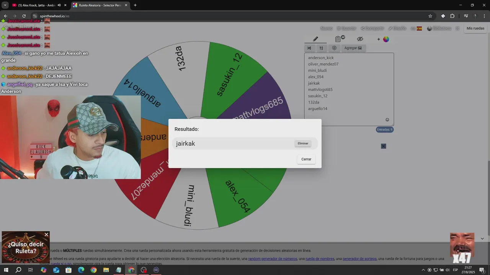Select the sasukin_12 entry in the list
Screen dimensions: 490x275
point(318,96)
